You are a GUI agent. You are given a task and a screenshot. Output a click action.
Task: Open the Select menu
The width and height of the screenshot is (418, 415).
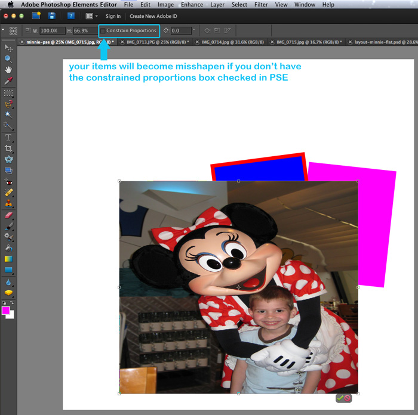[239, 5]
